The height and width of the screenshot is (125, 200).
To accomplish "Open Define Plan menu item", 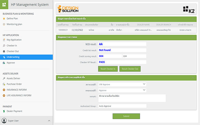I will [12, 19].
